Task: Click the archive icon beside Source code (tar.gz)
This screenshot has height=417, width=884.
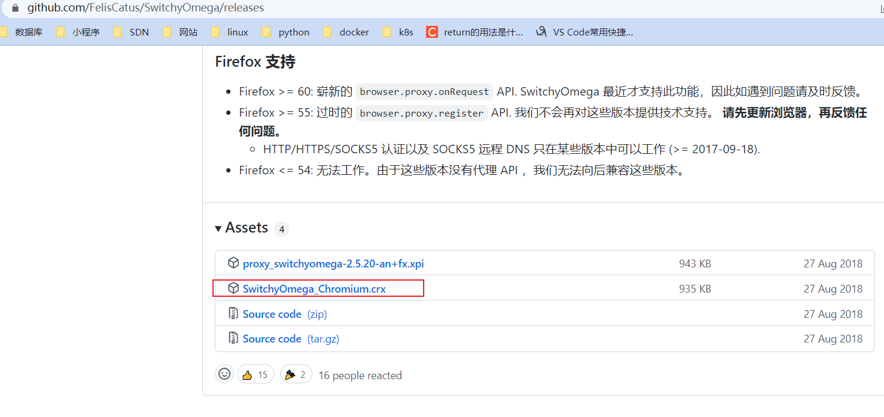Action: 233,338
